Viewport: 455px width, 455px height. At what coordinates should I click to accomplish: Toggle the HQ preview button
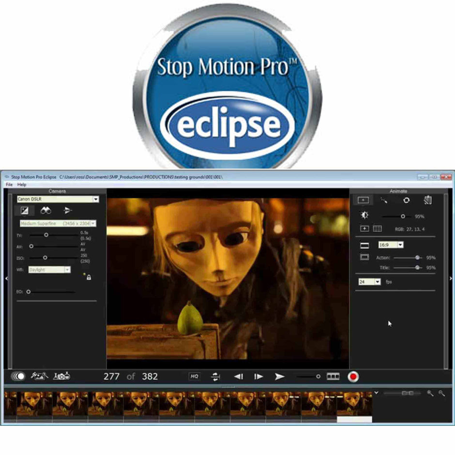195,377
